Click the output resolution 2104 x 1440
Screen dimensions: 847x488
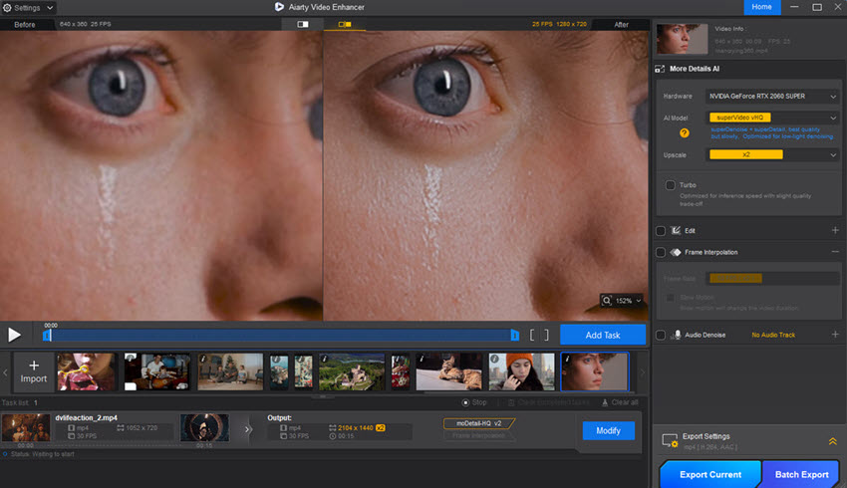(355, 427)
